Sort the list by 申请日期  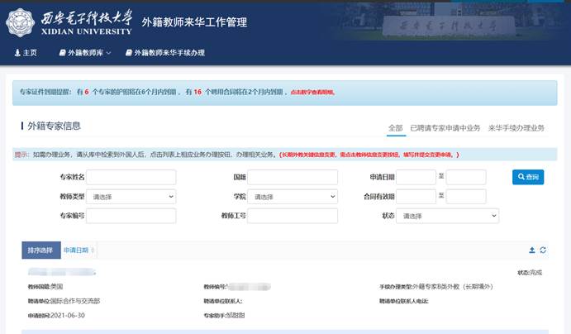tap(78, 250)
